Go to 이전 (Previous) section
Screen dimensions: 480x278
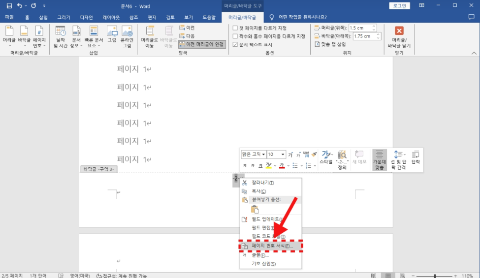coord(187,28)
